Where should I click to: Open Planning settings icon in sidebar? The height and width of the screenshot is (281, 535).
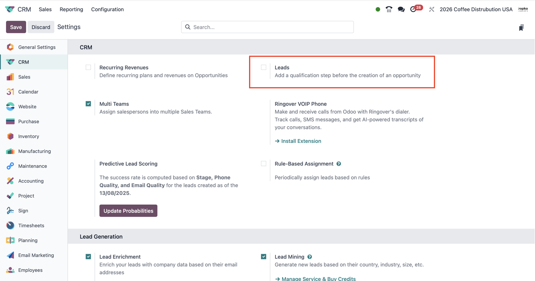(x=10, y=241)
